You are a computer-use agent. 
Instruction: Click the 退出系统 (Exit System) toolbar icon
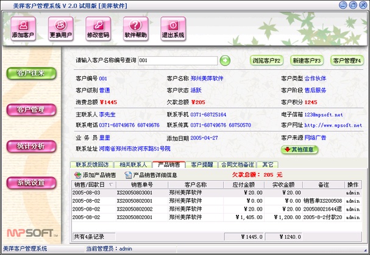[173, 27]
